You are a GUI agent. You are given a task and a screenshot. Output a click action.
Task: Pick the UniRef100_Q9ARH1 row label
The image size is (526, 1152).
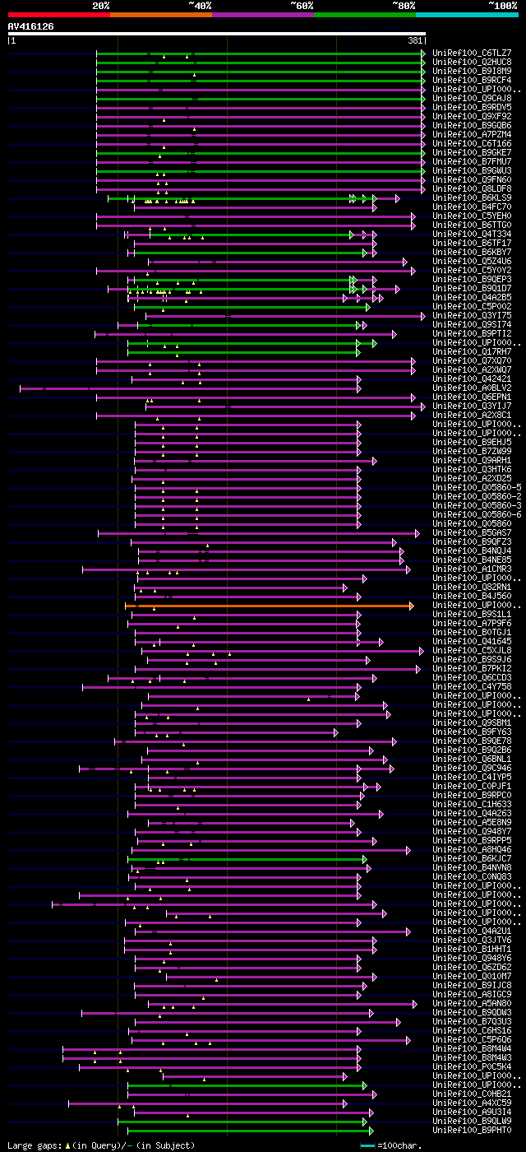click(x=473, y=461)
